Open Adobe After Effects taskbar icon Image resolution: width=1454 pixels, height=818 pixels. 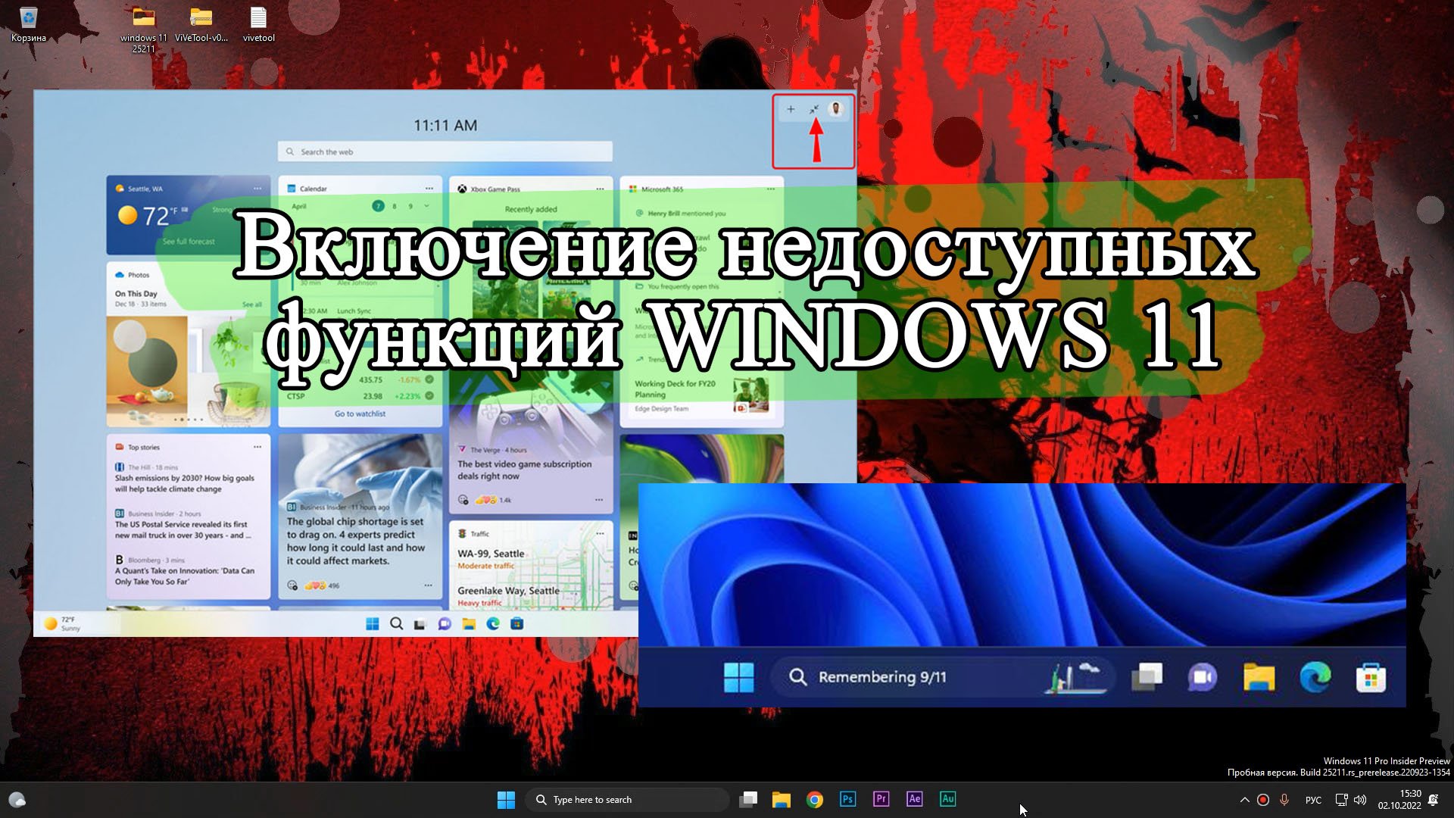pyautogui.click(x=914, y=799)
